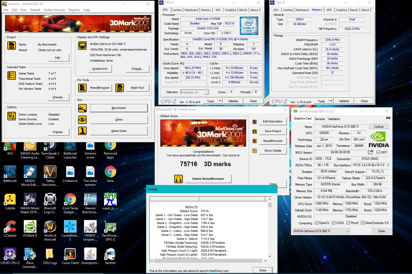The height and width of the screenshot is (274, 412).
Task: Open the super_pi desktop icon
Action: (110, 202)
